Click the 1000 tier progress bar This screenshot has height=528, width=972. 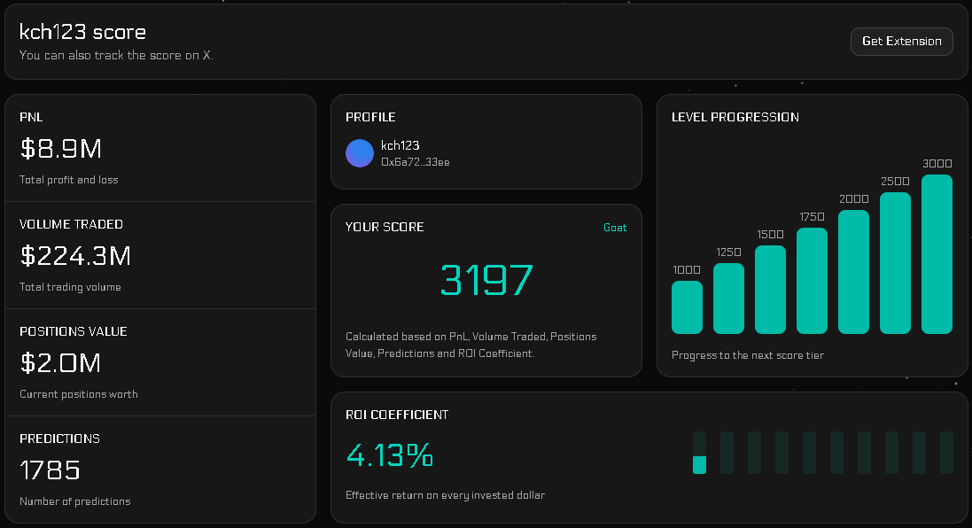click(687, 306)
